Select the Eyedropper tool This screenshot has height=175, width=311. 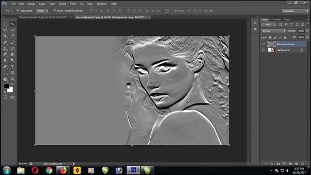point(13,36)
